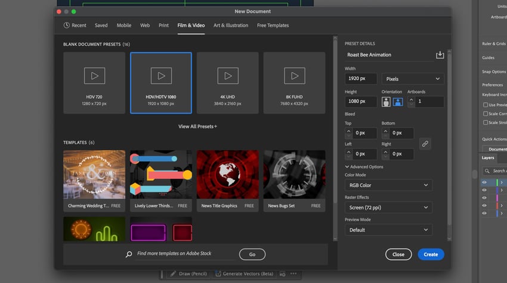This screenshot has height=283, width=507.
Task: Enable the Scale Strokes checkbox
Action: pos(486,123)
